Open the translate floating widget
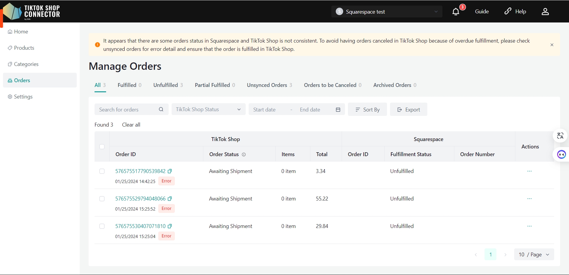 560,136
